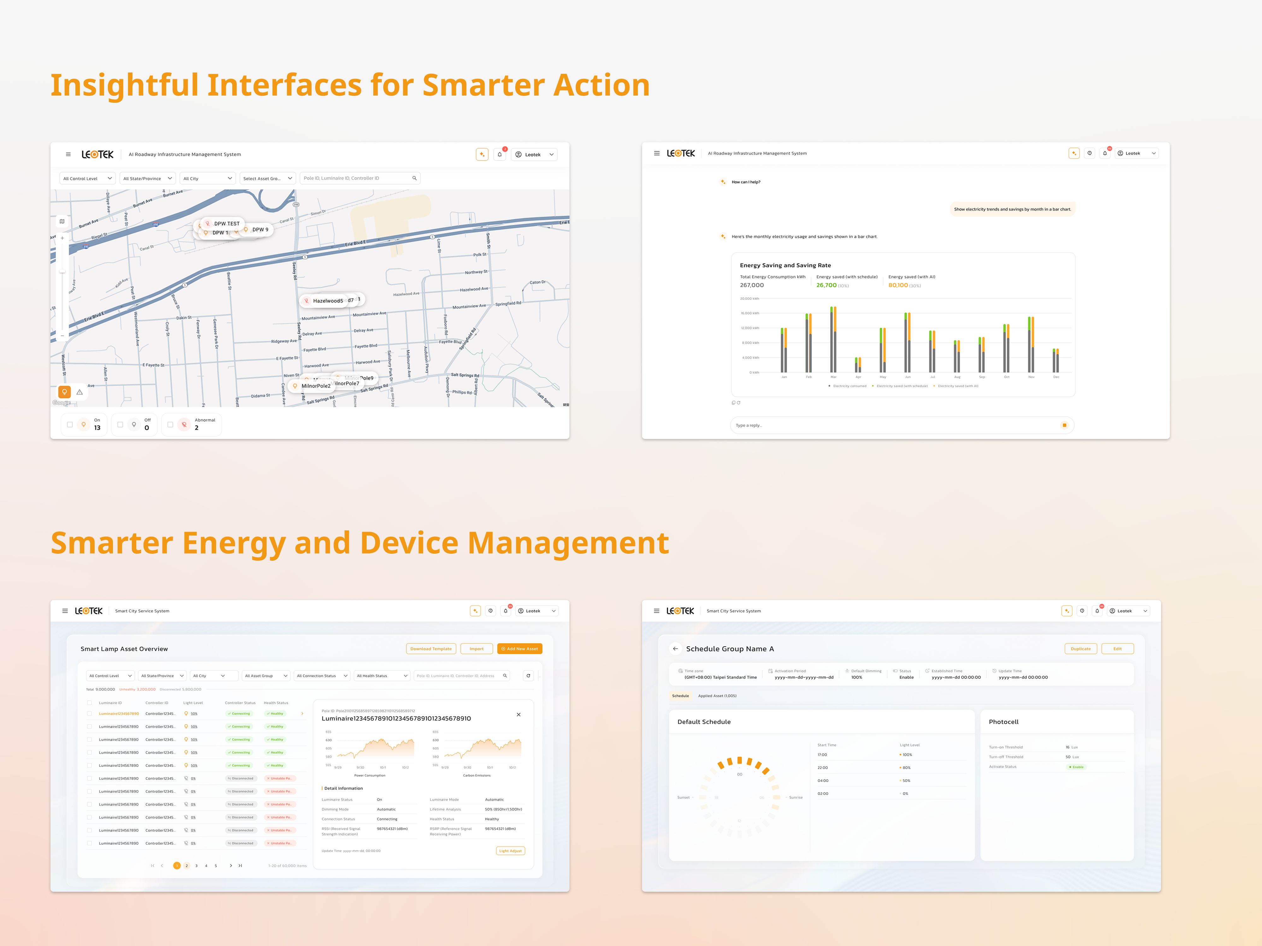The width and height of the screenshot is (1262, 946).
Task: Go to page 3 in pagination
Action: (x=196, y=866)
